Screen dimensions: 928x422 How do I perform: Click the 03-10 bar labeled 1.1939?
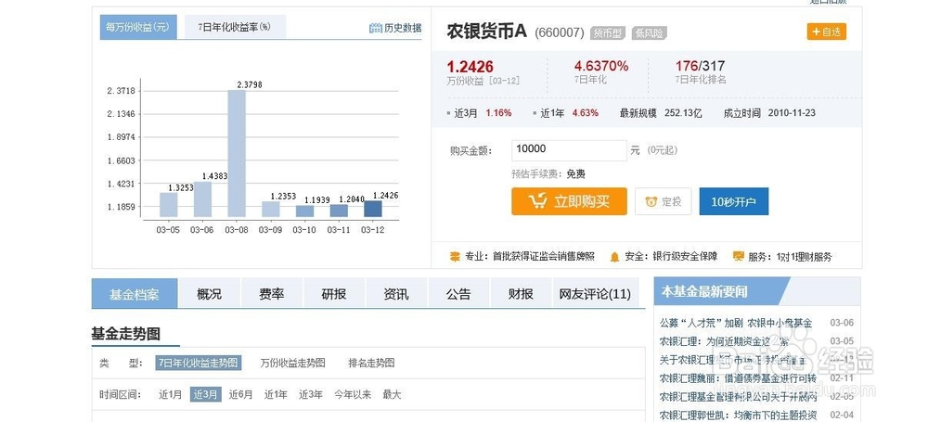[x=304, y=211]
